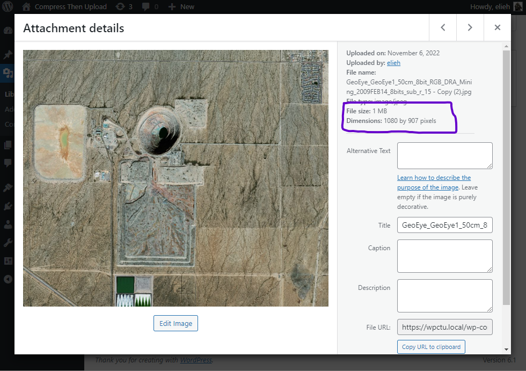Image resolution: width=526 pixels, height=371 pixels.
Task: Open the updates icon showing 3
Action: [x=124, y=6]
